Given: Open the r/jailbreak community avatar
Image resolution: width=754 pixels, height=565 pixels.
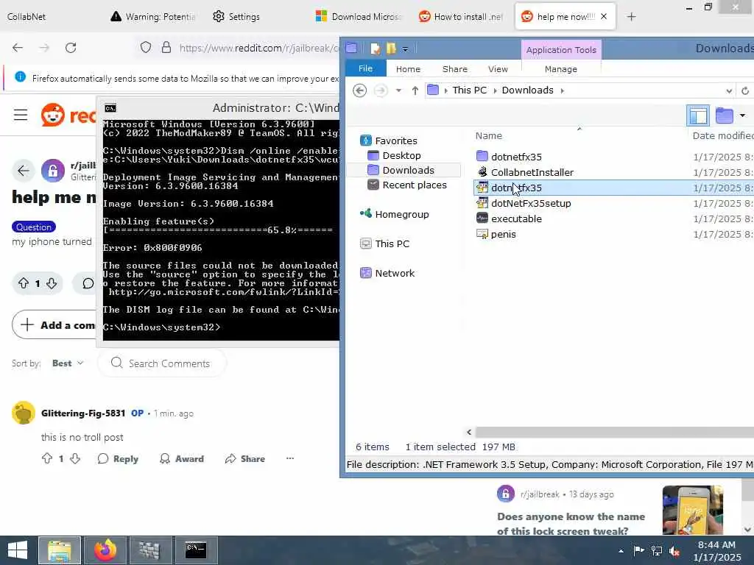Looking at the screenshot, I should point(53,171).
